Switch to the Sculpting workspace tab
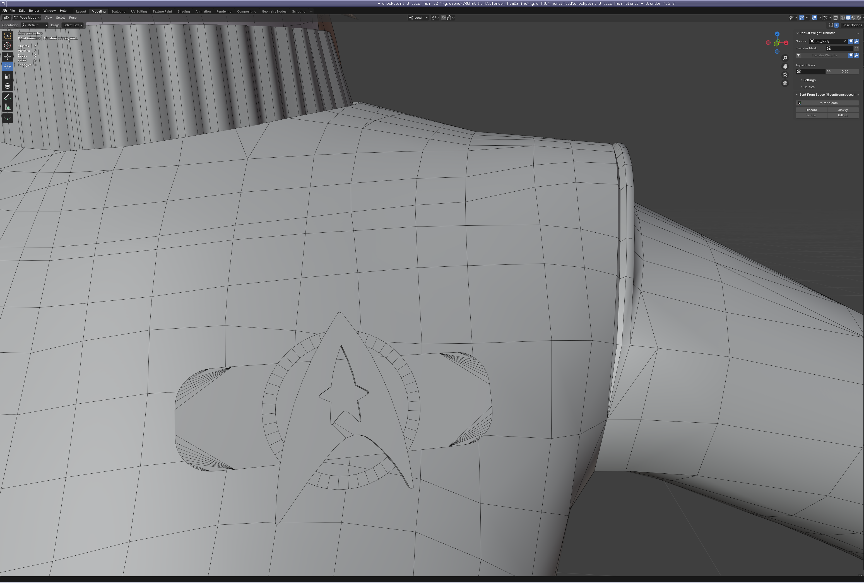864x583 pixels. point(118,11)
